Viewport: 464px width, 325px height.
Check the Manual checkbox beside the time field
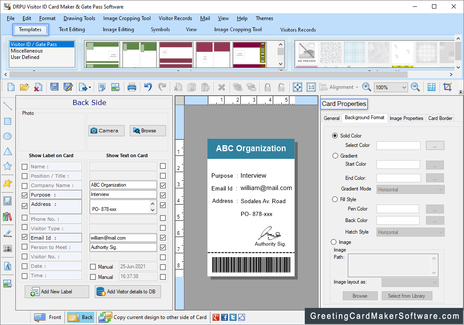(x=93, y=277)
